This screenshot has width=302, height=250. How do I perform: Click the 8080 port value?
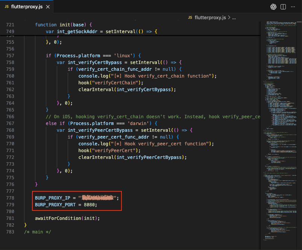tap(89, 205)
